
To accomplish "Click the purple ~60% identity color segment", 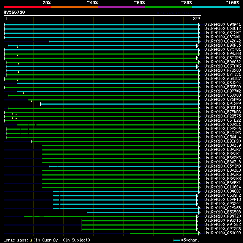I will pyautogui.click(x=121, y=7).
